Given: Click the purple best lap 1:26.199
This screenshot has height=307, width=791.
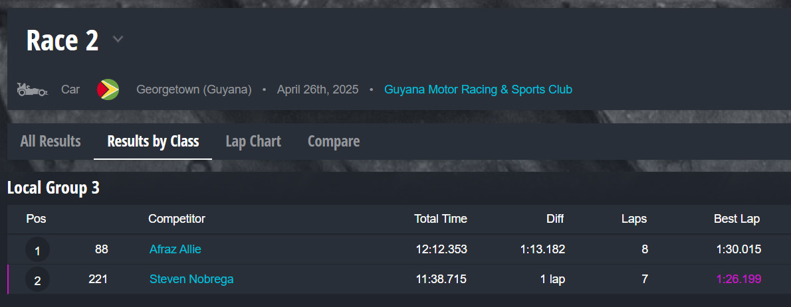Looking at the screenshot, I should pos(738,279).
